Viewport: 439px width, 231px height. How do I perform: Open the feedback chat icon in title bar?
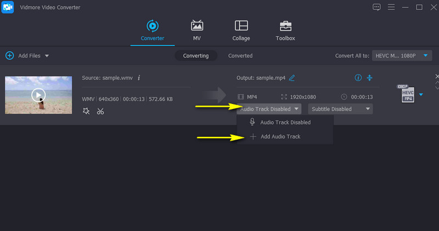pyautogui.click(x=376, y=7)
